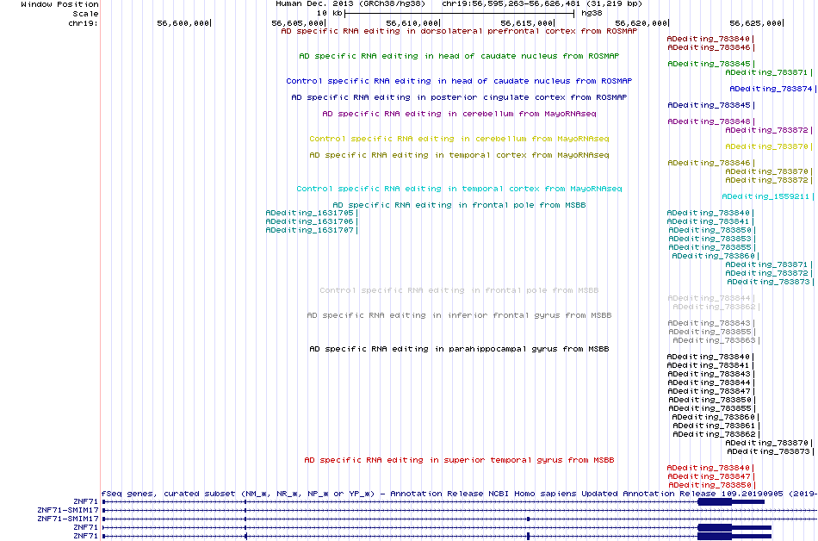Click the black ADediting_783861 item
818x541 pixels.
pos(716,426)
